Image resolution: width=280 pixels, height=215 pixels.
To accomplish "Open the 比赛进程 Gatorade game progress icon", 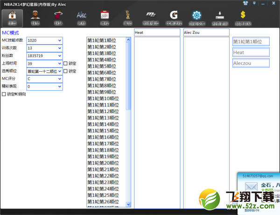I will (174, 18).
